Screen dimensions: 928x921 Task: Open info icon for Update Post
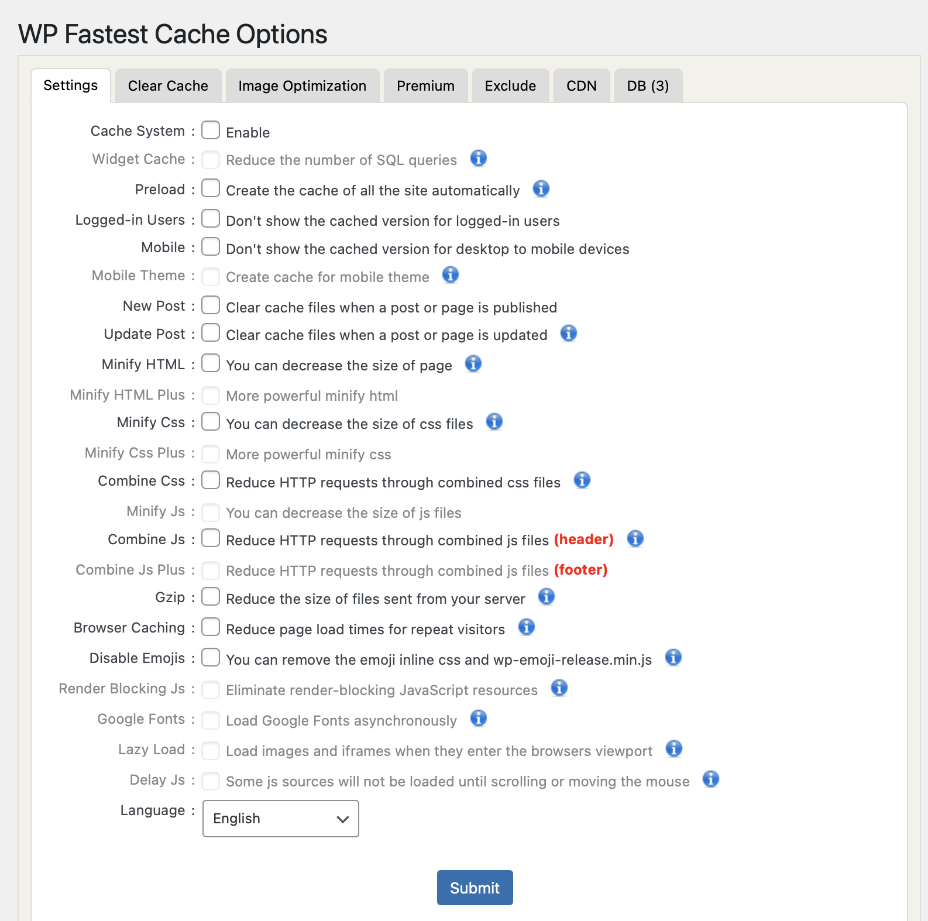click(568, 334)
